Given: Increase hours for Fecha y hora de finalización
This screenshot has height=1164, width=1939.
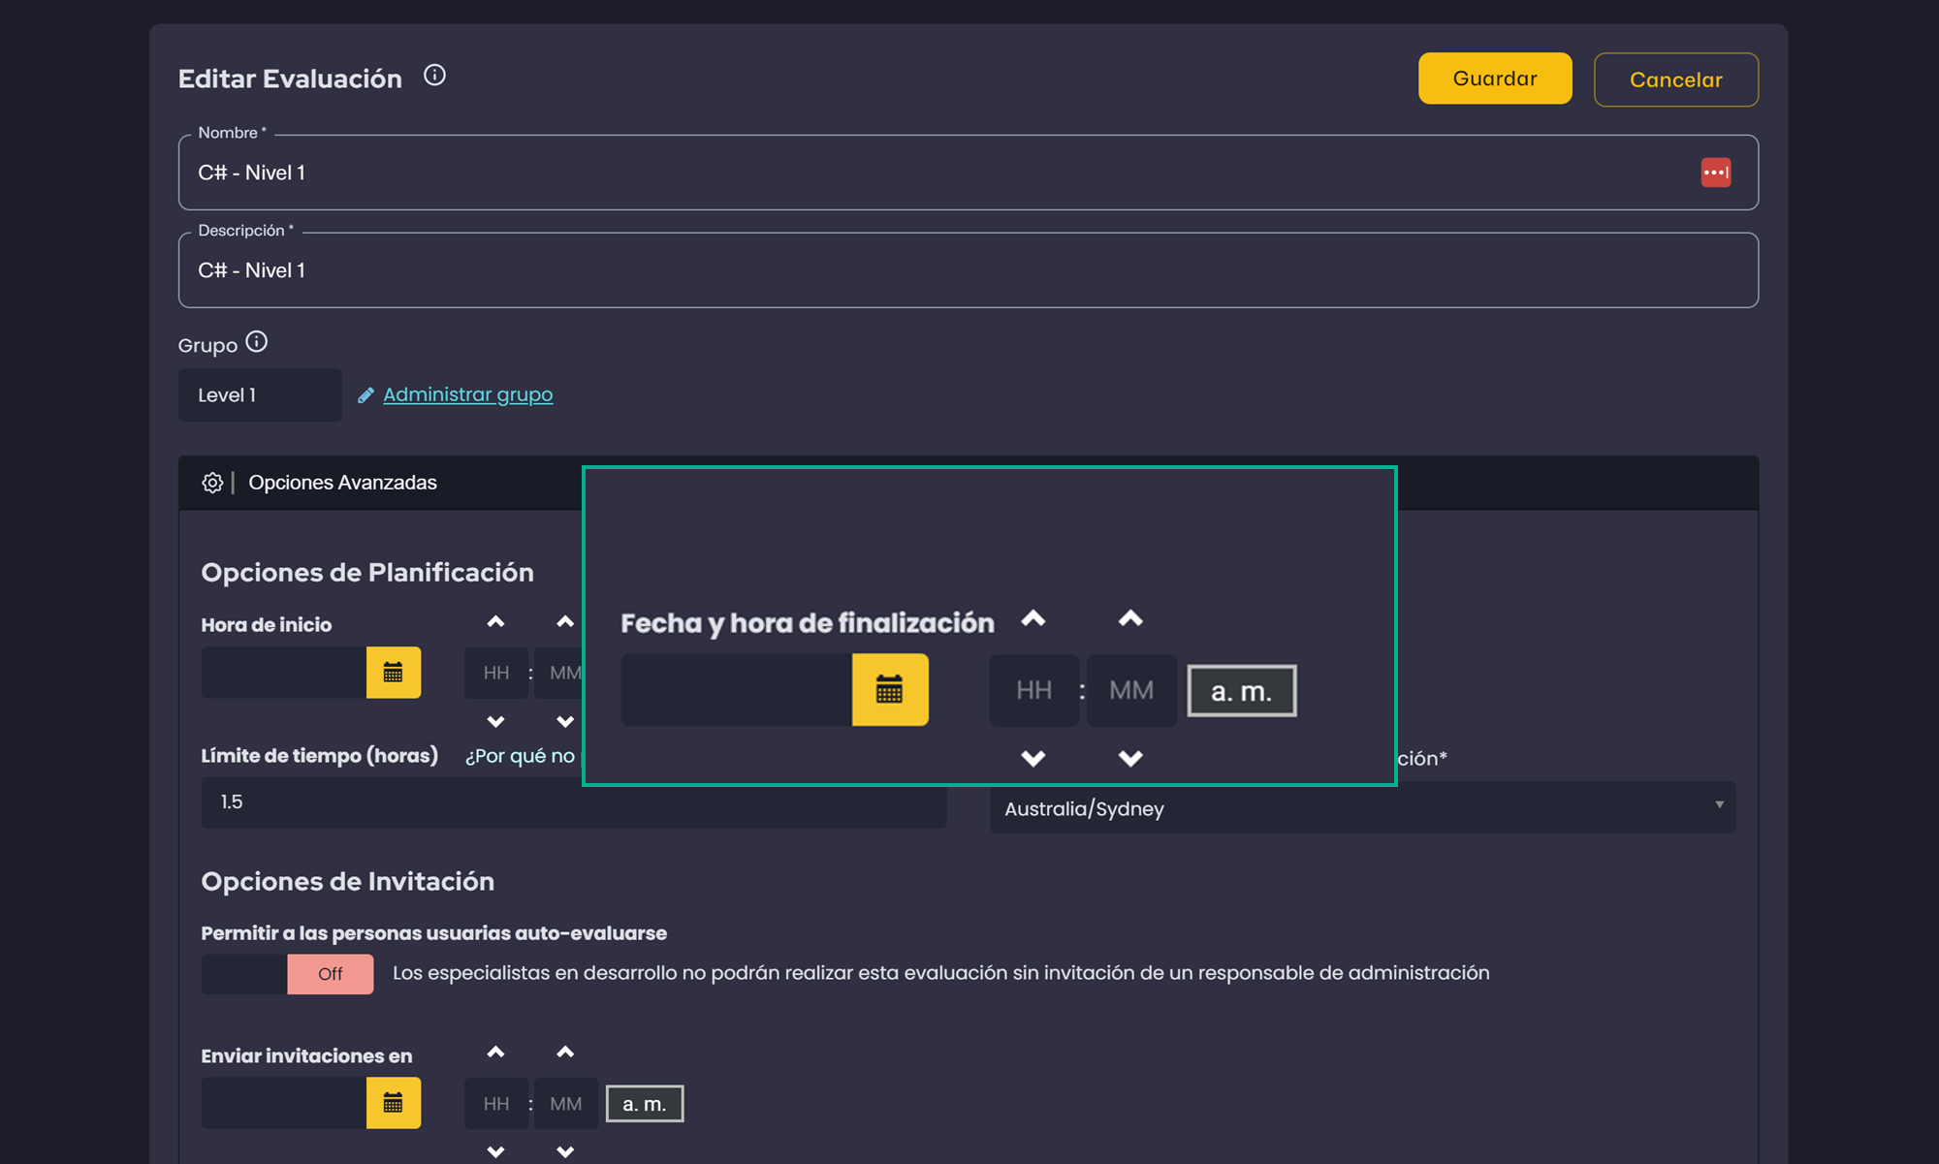Looking at the screenshot, I should click(x=1033, y=618).
